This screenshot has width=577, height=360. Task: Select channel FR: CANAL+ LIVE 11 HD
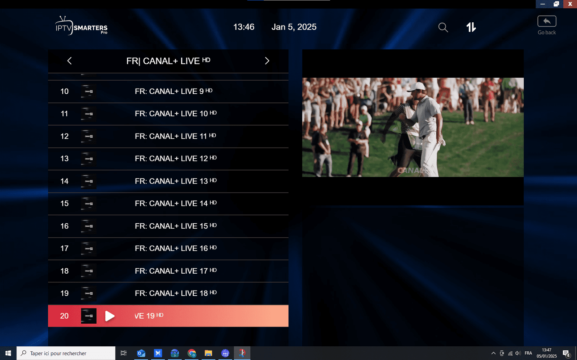[168, 136]
